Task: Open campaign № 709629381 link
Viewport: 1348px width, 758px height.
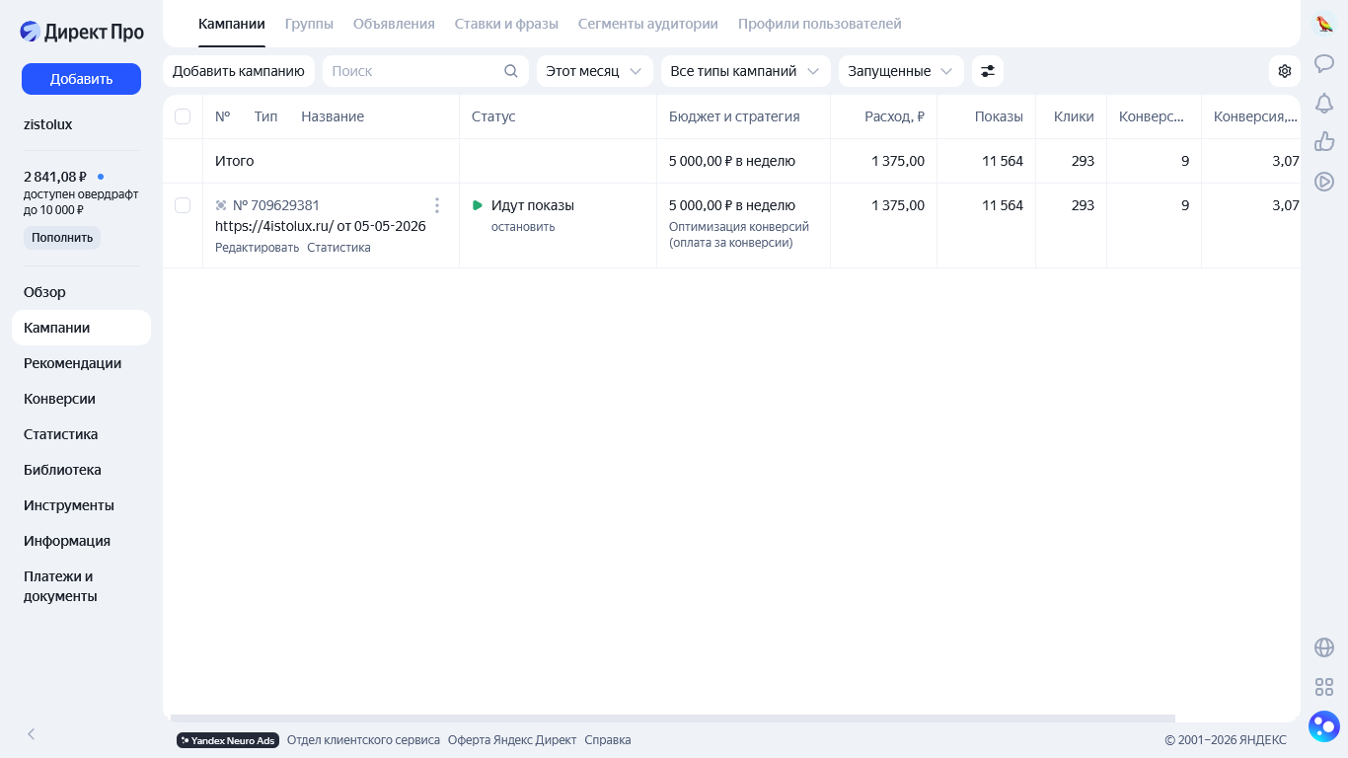Action: tap(276, 205)
